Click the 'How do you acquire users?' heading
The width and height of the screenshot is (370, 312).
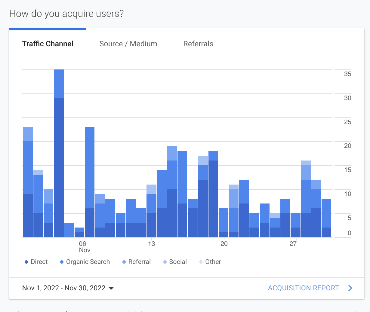tap(66, 14)
